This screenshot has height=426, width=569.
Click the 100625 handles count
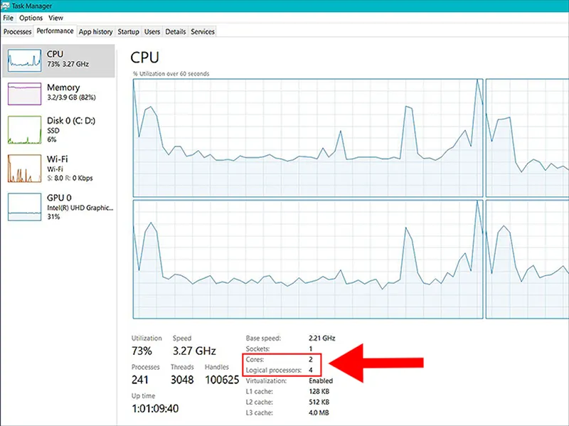222,380
